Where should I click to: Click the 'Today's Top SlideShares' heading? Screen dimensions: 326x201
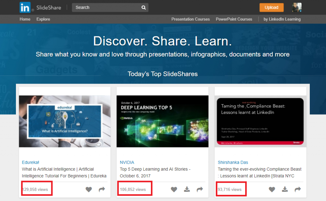coord(163,74)
